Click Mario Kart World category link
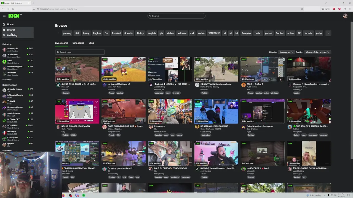This screenshot has width=353, height=198. [114, 87]
